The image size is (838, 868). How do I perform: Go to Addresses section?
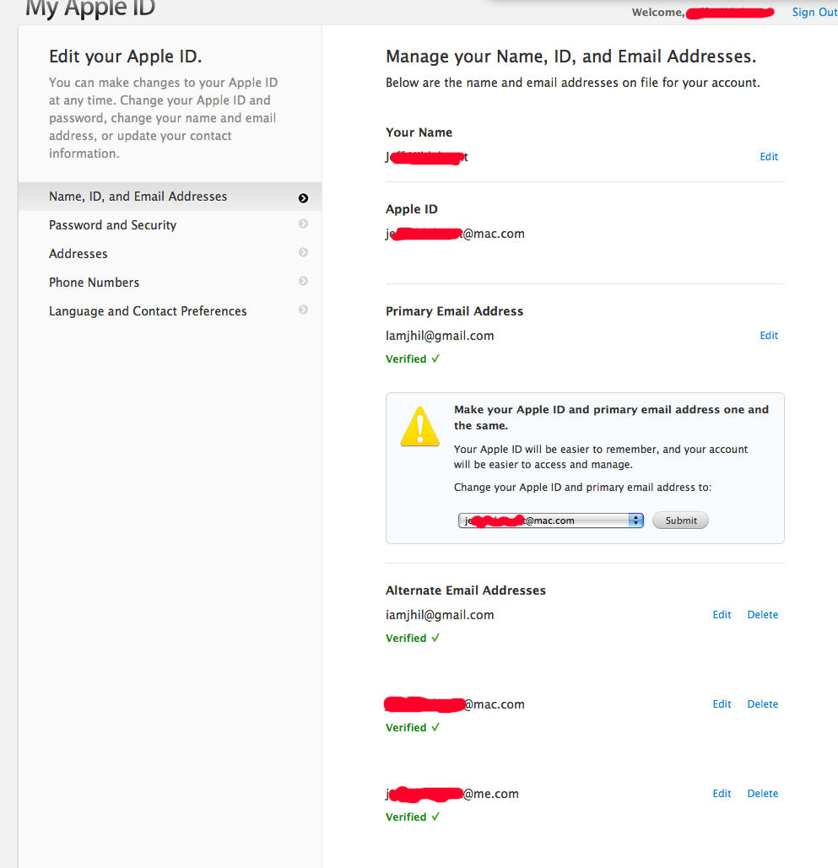(170, 254)
